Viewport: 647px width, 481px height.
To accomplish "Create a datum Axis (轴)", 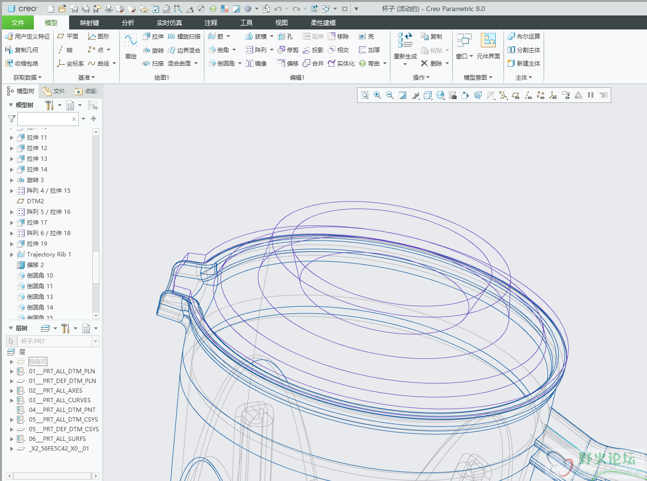I will click(x=65, y=50).
